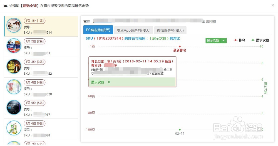Image resolution: width=278 pixels, height=146 pixels.
Task: Select the 1页 4位 product thumbnail
Action: (x=14, y=87)
